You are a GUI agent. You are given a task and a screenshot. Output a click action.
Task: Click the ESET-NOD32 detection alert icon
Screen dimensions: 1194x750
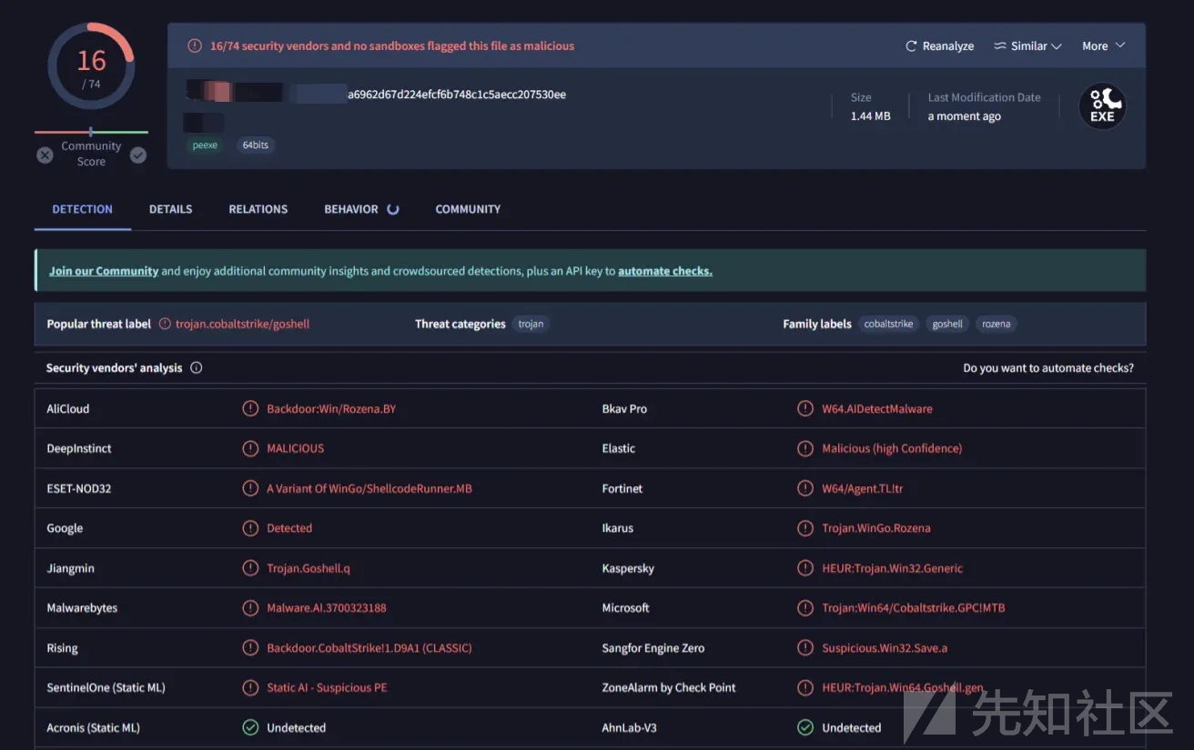pos(250,488)
